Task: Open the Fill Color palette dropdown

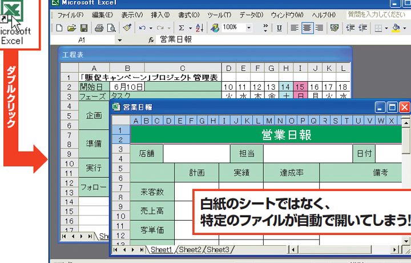Action: [405, 28]
